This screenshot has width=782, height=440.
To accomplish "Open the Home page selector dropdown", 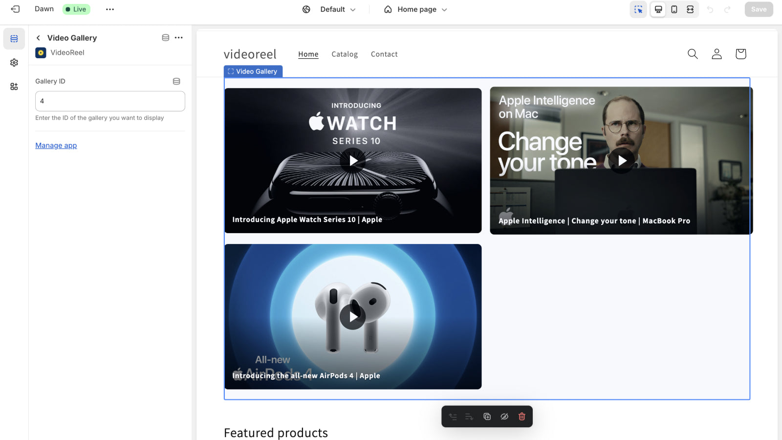I will (414, 9).
